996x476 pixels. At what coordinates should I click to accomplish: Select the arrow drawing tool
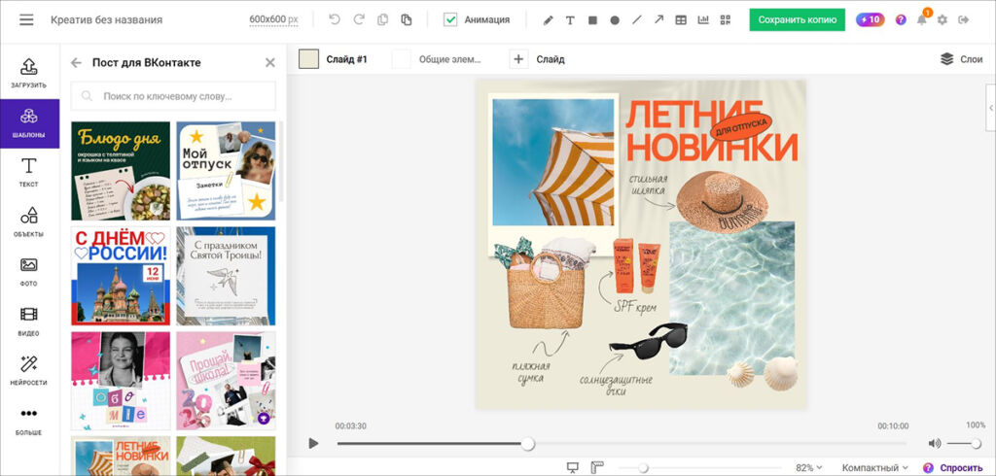click(658, 19)
